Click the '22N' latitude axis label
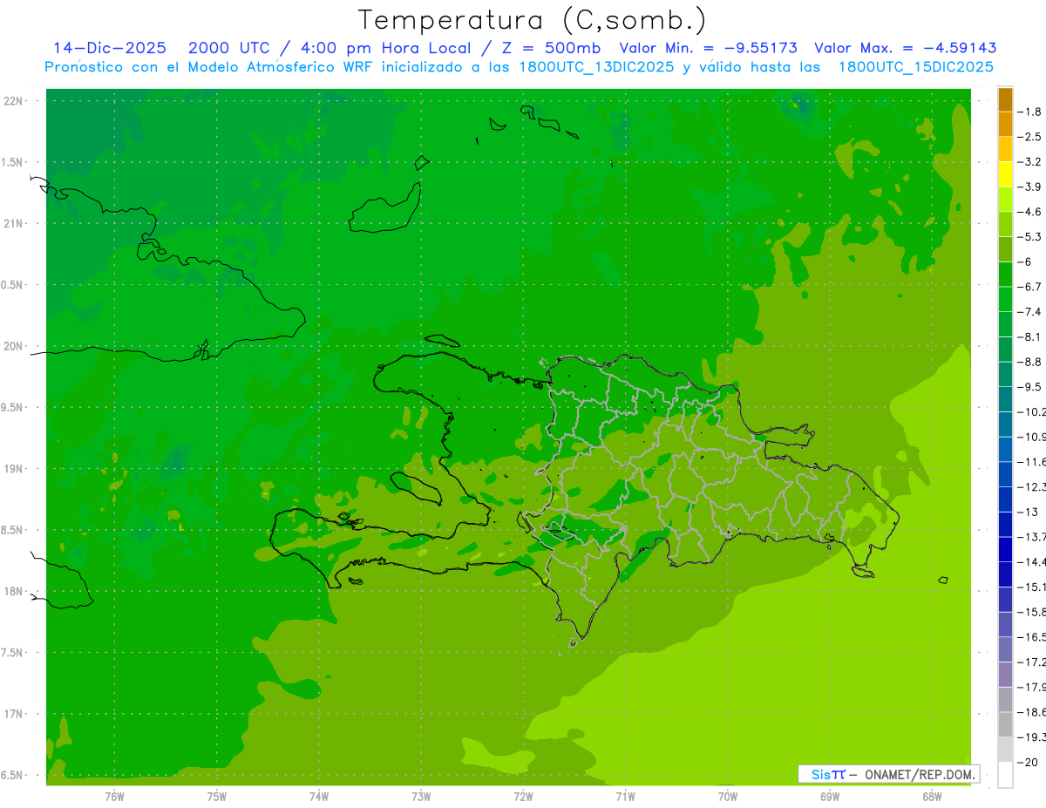This screenshot has width=1046, height=808. point(14,101)
